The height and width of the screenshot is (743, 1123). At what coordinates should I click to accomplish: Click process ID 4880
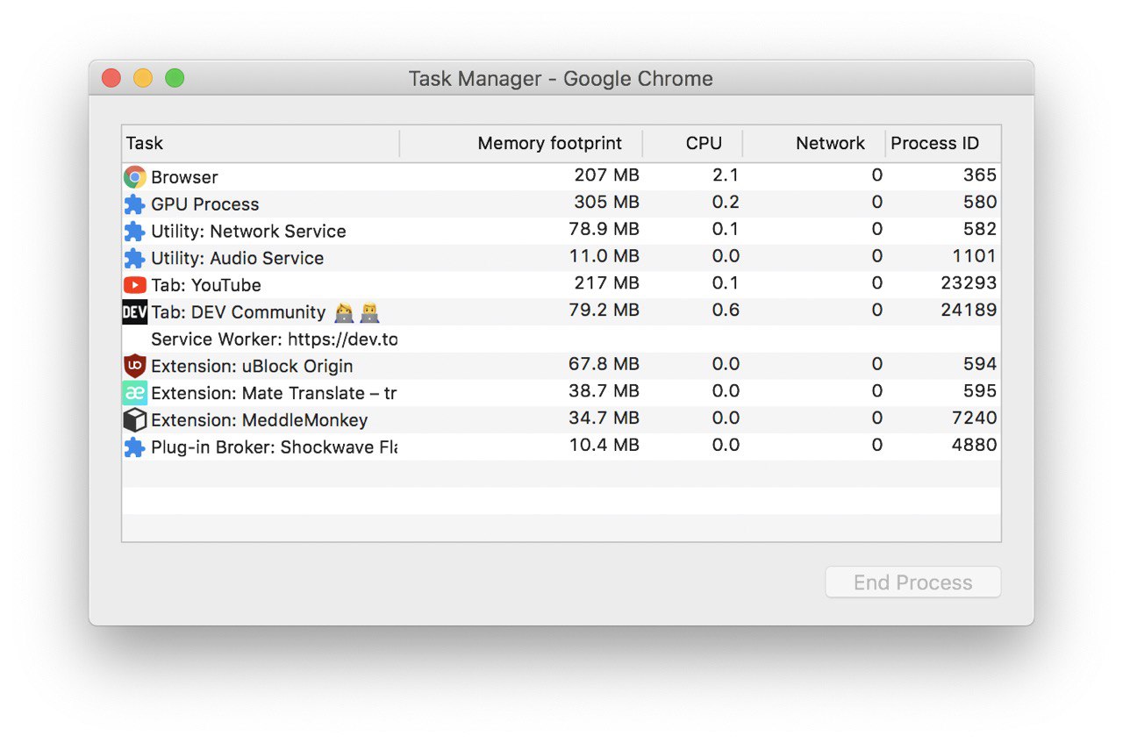974,446
